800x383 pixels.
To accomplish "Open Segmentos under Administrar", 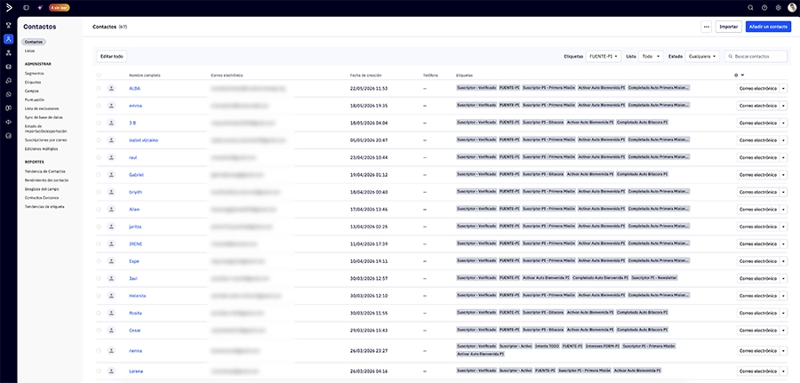I will [x=34, y=74].
